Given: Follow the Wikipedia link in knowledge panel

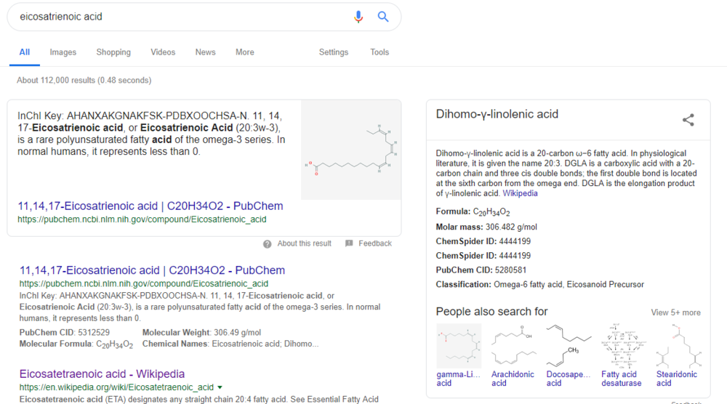Looking at the screenshot, I should tap(521, 194).
